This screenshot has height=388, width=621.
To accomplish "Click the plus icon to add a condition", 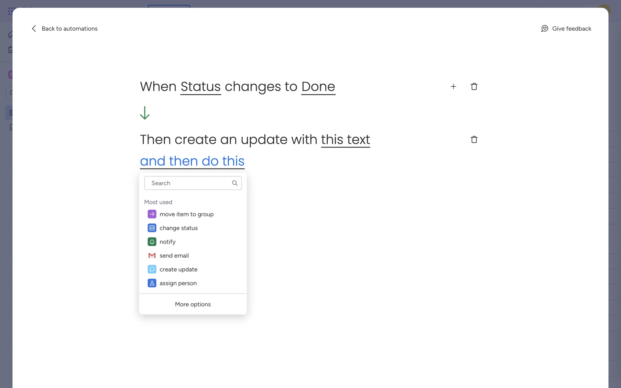I will coord(453,86).
